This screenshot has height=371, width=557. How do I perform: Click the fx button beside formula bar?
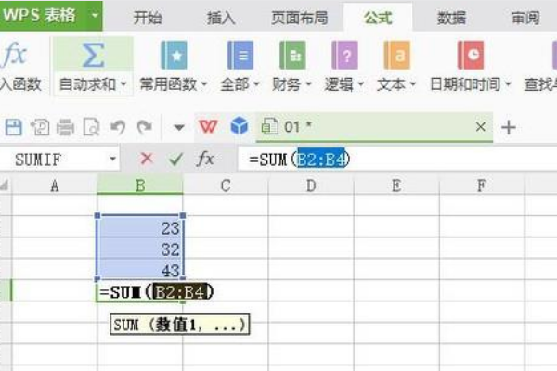coord(205,159)
